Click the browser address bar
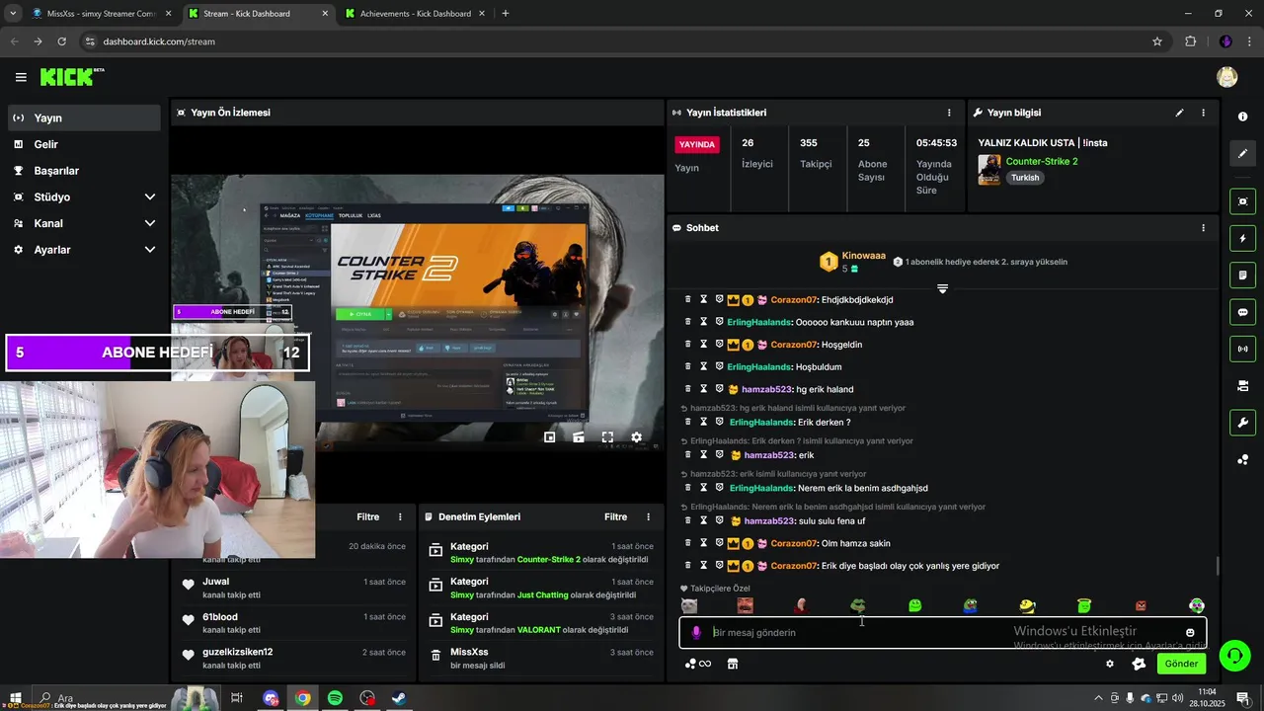The height and width of the screenshot is (711, 1264). (x=612, y=41)
